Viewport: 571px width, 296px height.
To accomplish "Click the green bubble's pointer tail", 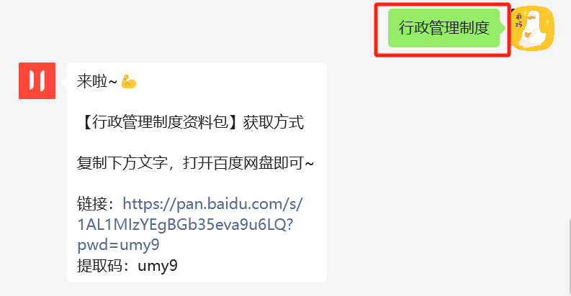I will [x=503, y=27].
